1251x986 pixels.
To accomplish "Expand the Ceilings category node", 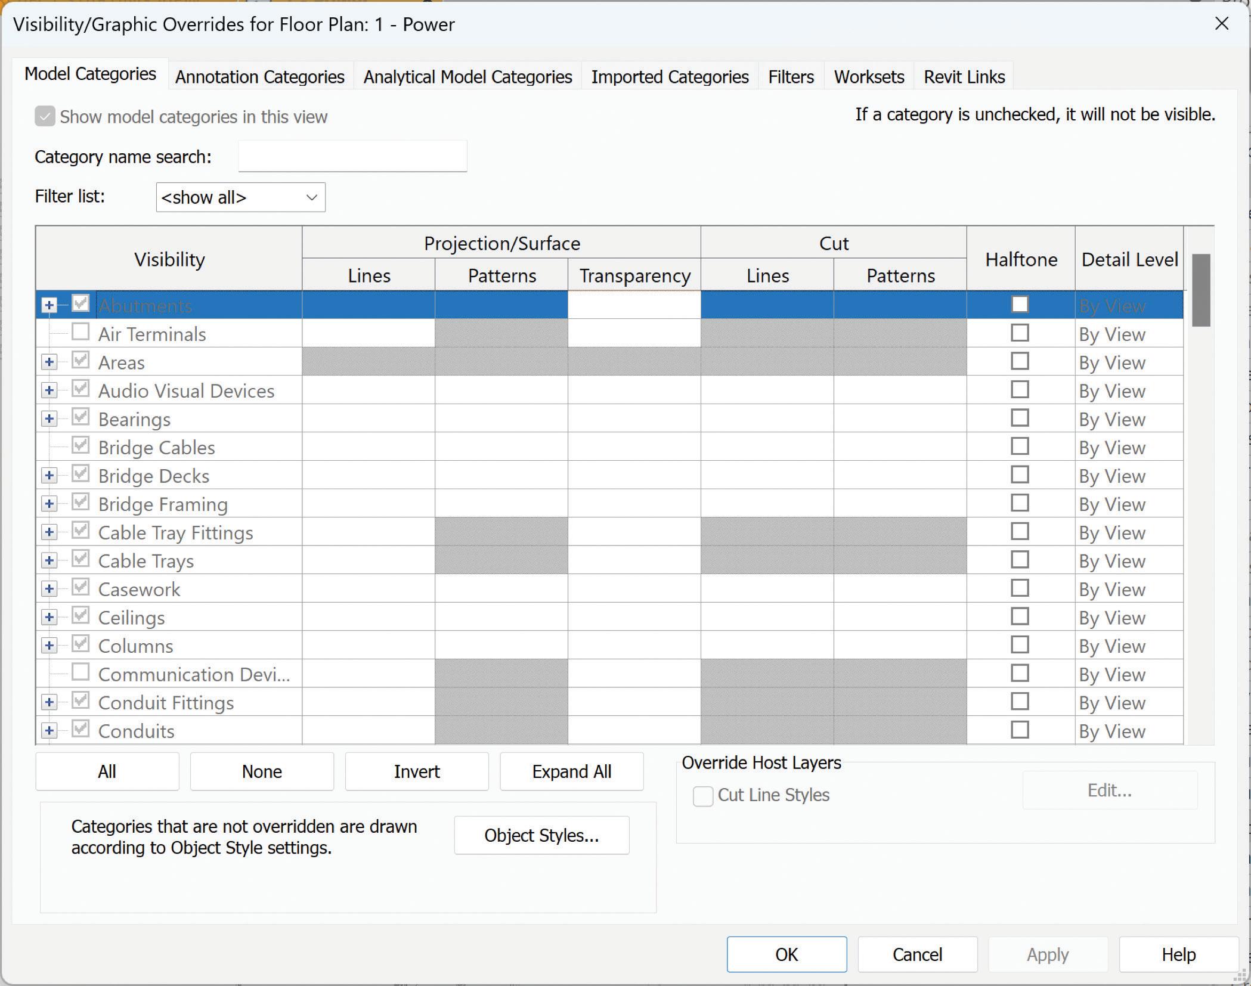I will [49, 618].
